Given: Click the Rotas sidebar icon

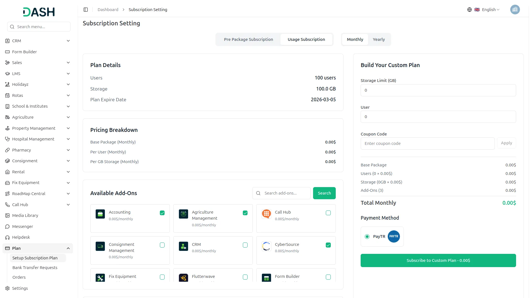Looking at the screenshot, I should click(7, 95).
